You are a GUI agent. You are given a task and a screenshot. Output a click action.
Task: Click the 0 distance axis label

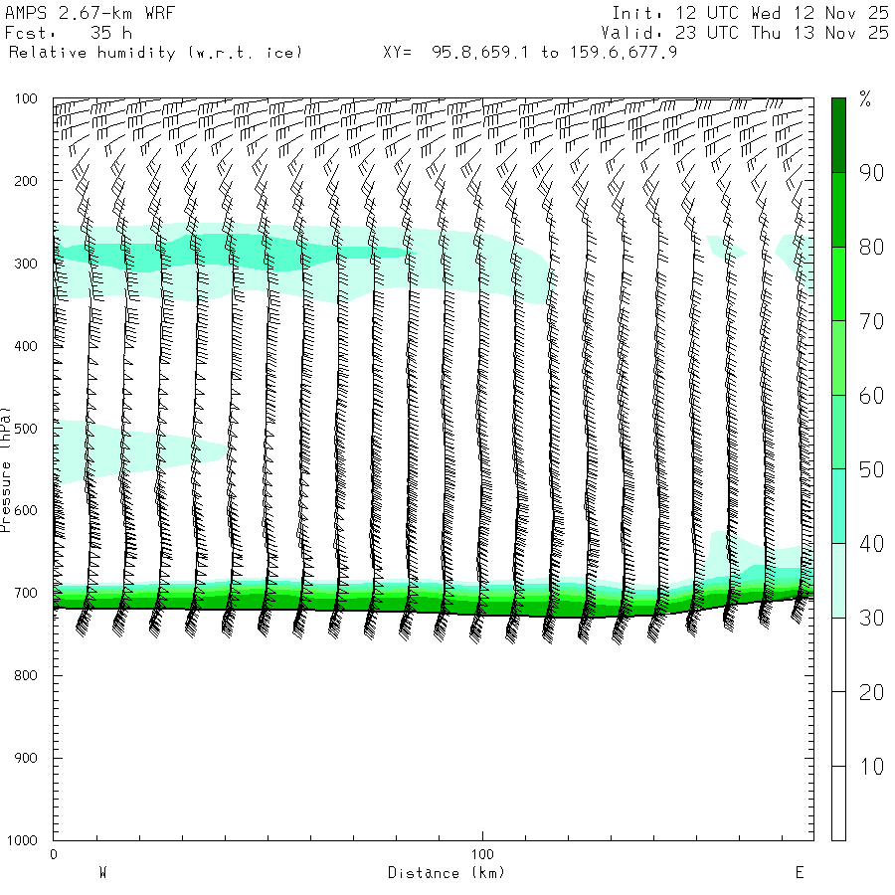point(54,854)
